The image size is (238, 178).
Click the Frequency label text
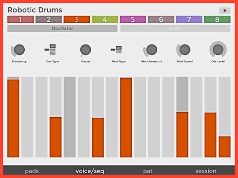pos(19,61)
